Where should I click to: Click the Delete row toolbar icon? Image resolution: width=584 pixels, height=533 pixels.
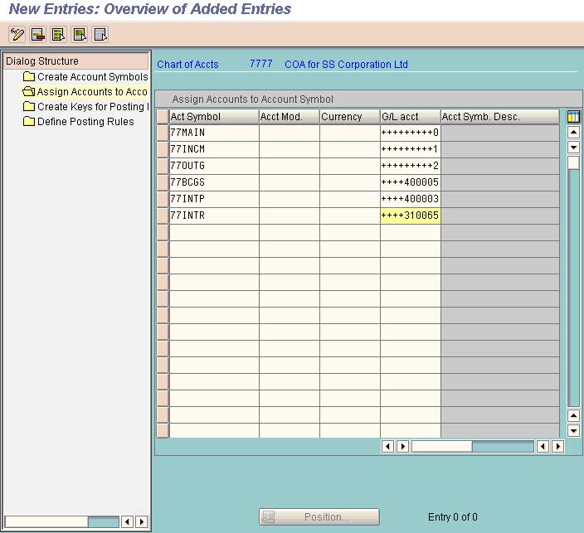[38, 35]
